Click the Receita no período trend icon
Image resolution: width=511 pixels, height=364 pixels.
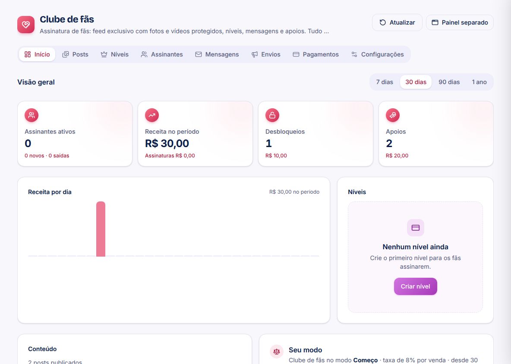pos(152,115)
